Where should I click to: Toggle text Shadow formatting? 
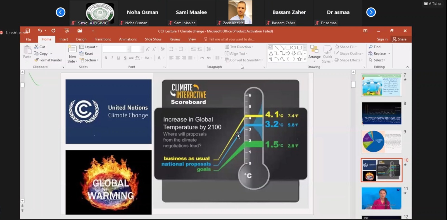(x=125, y=58)
